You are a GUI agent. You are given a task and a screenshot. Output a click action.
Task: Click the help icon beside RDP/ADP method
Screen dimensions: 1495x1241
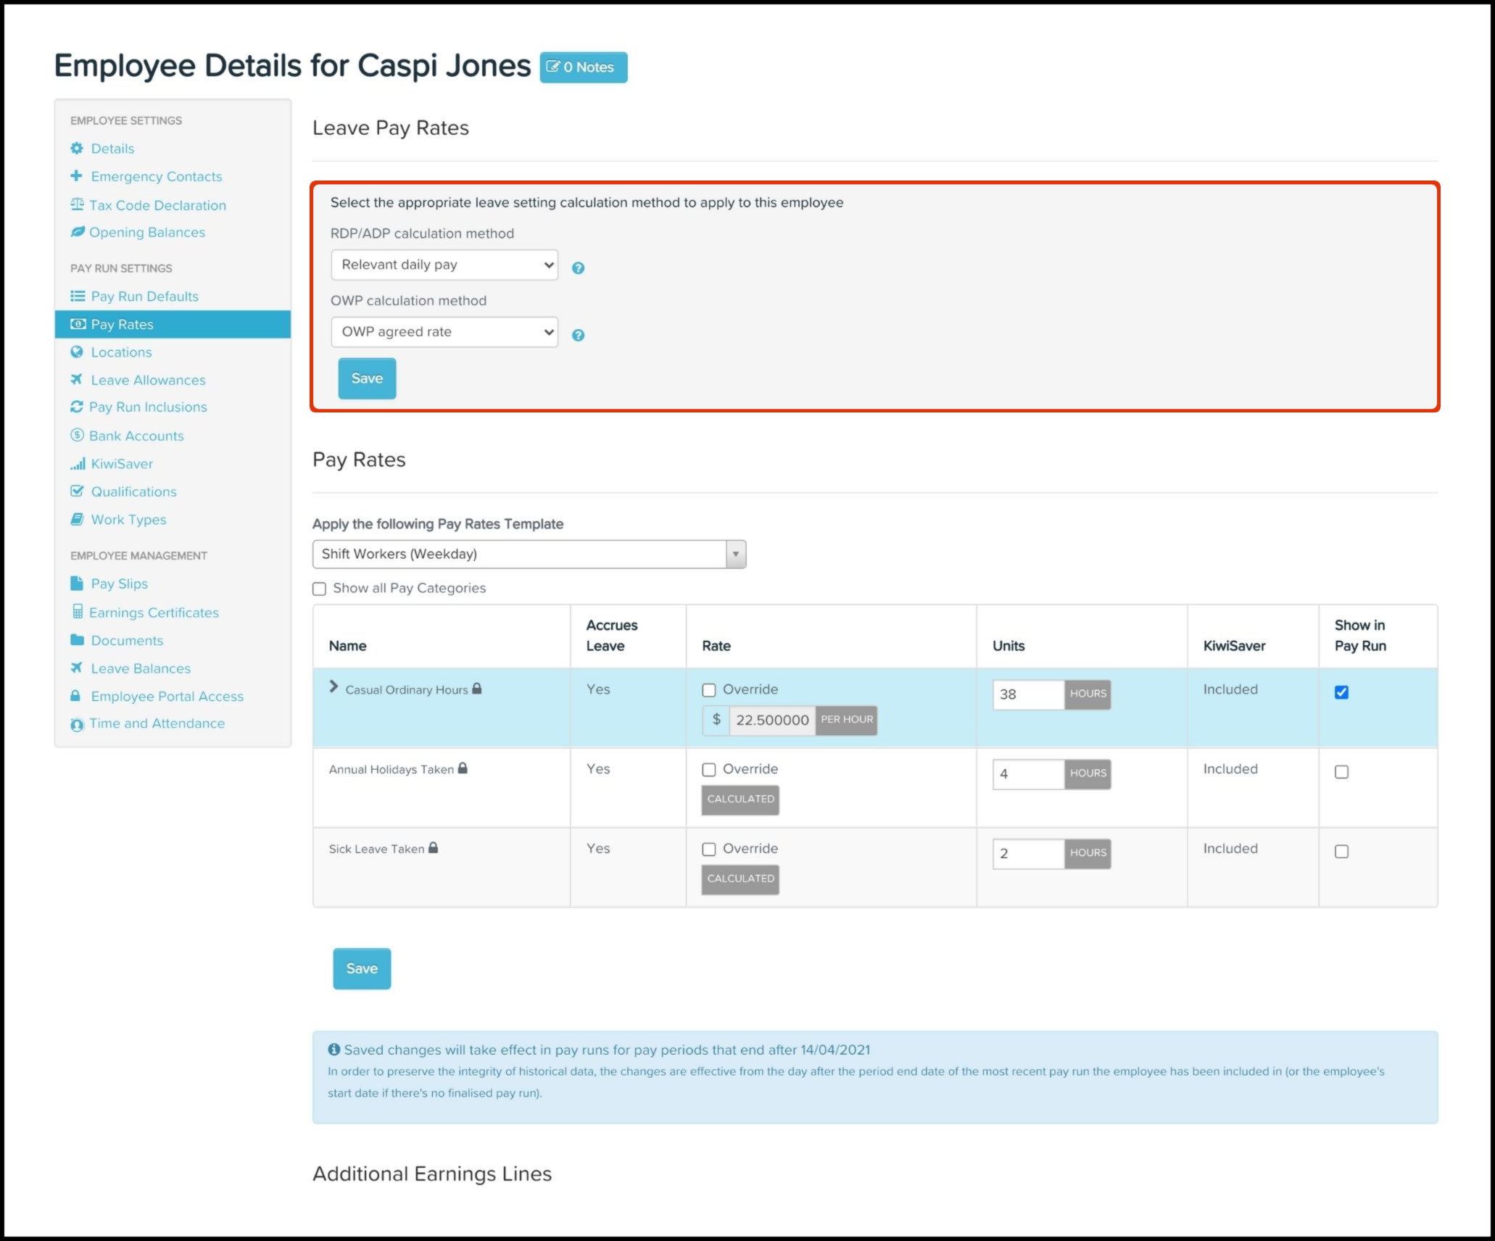(x=578, y=268)
